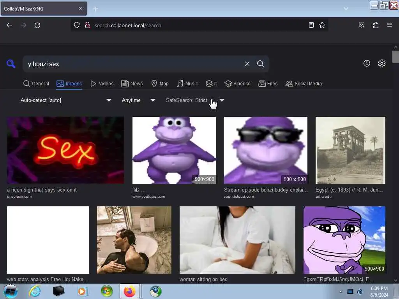
Task: Switch to the Videos tab
Action: (102, 84)
